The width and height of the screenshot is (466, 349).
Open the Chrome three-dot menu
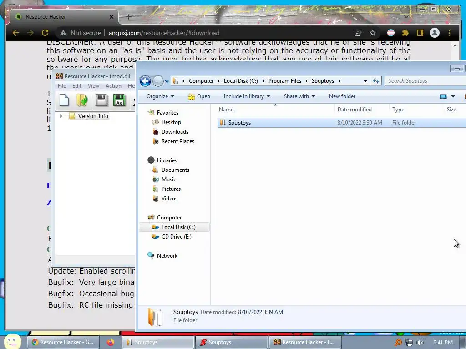(x=449, y=33)
